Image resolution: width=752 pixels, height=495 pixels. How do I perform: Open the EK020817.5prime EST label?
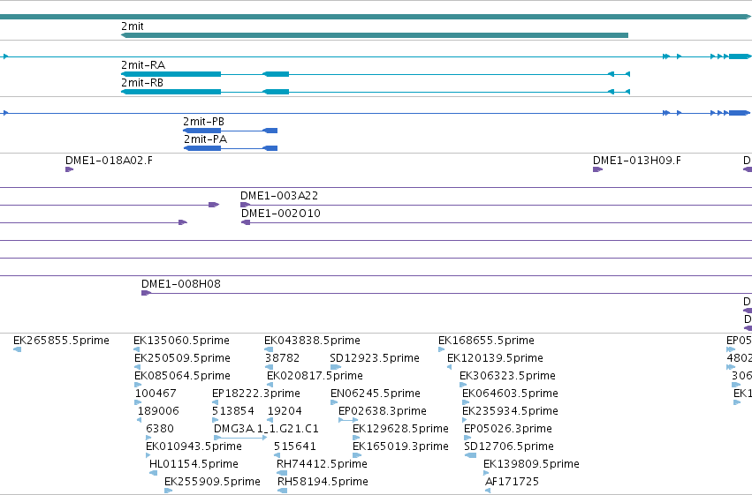(315, 376)
